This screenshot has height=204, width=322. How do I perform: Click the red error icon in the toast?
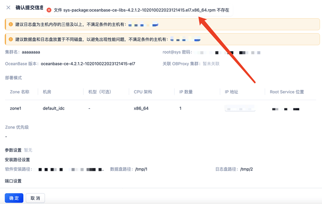49,10
